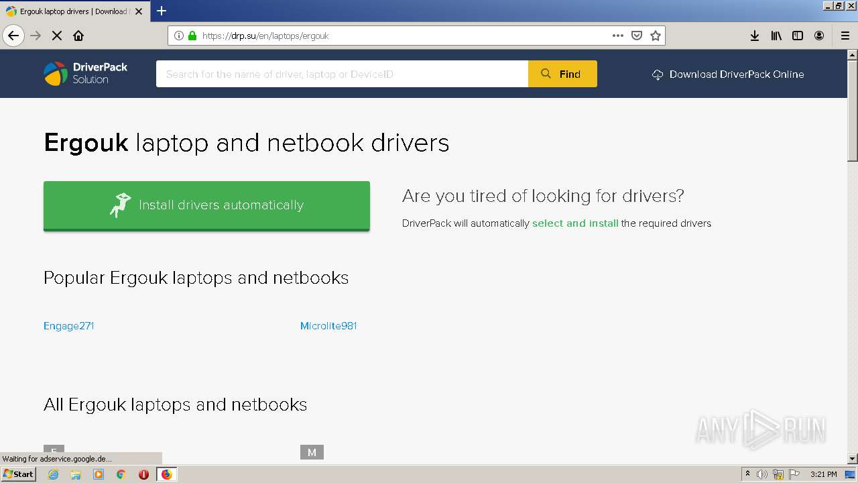Click the page vertical scrollbar thumb
The image size is (858, 483).
[853, 111]
